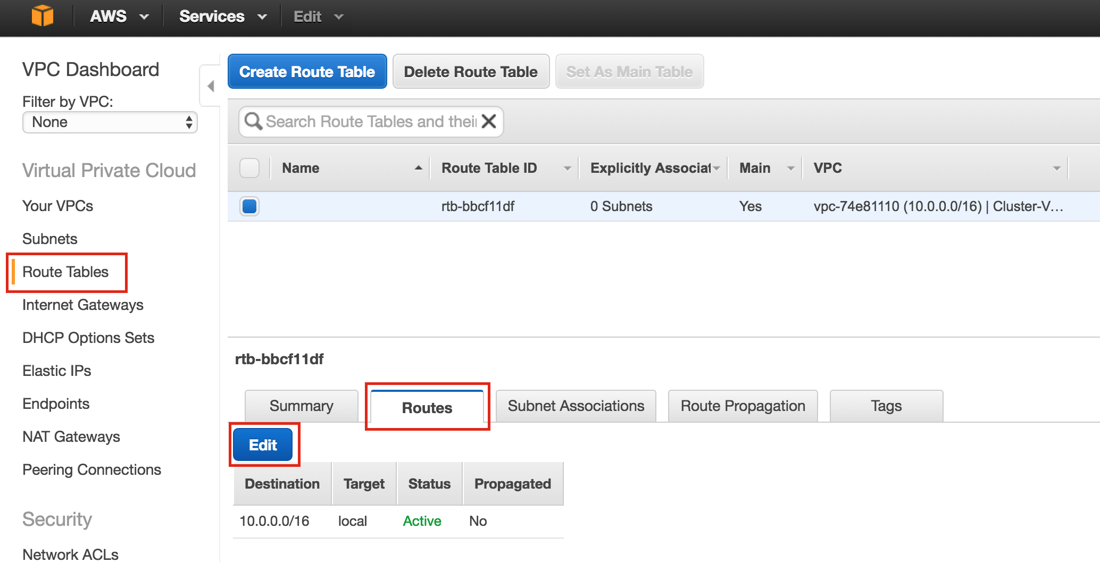
Task: Open VPC Dashboard link
Action: click(x=91, y=70)
